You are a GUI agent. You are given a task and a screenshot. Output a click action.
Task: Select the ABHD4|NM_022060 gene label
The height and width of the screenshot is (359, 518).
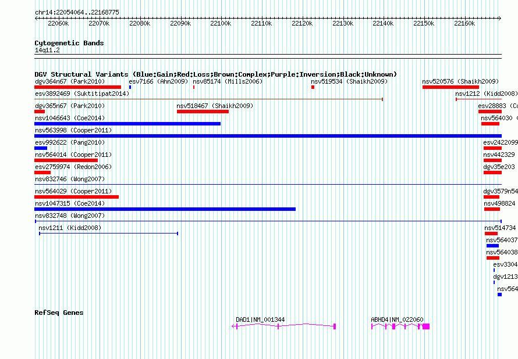(397, 319)
